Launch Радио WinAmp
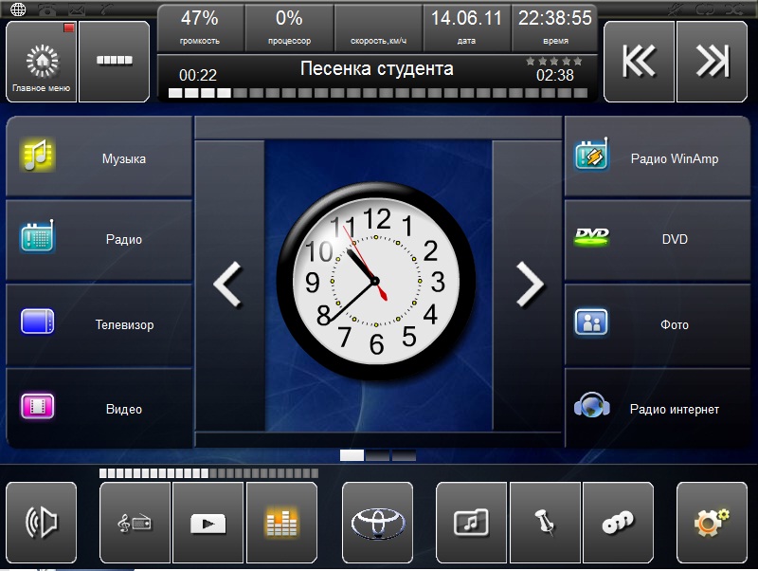 (x=658, y=157)
